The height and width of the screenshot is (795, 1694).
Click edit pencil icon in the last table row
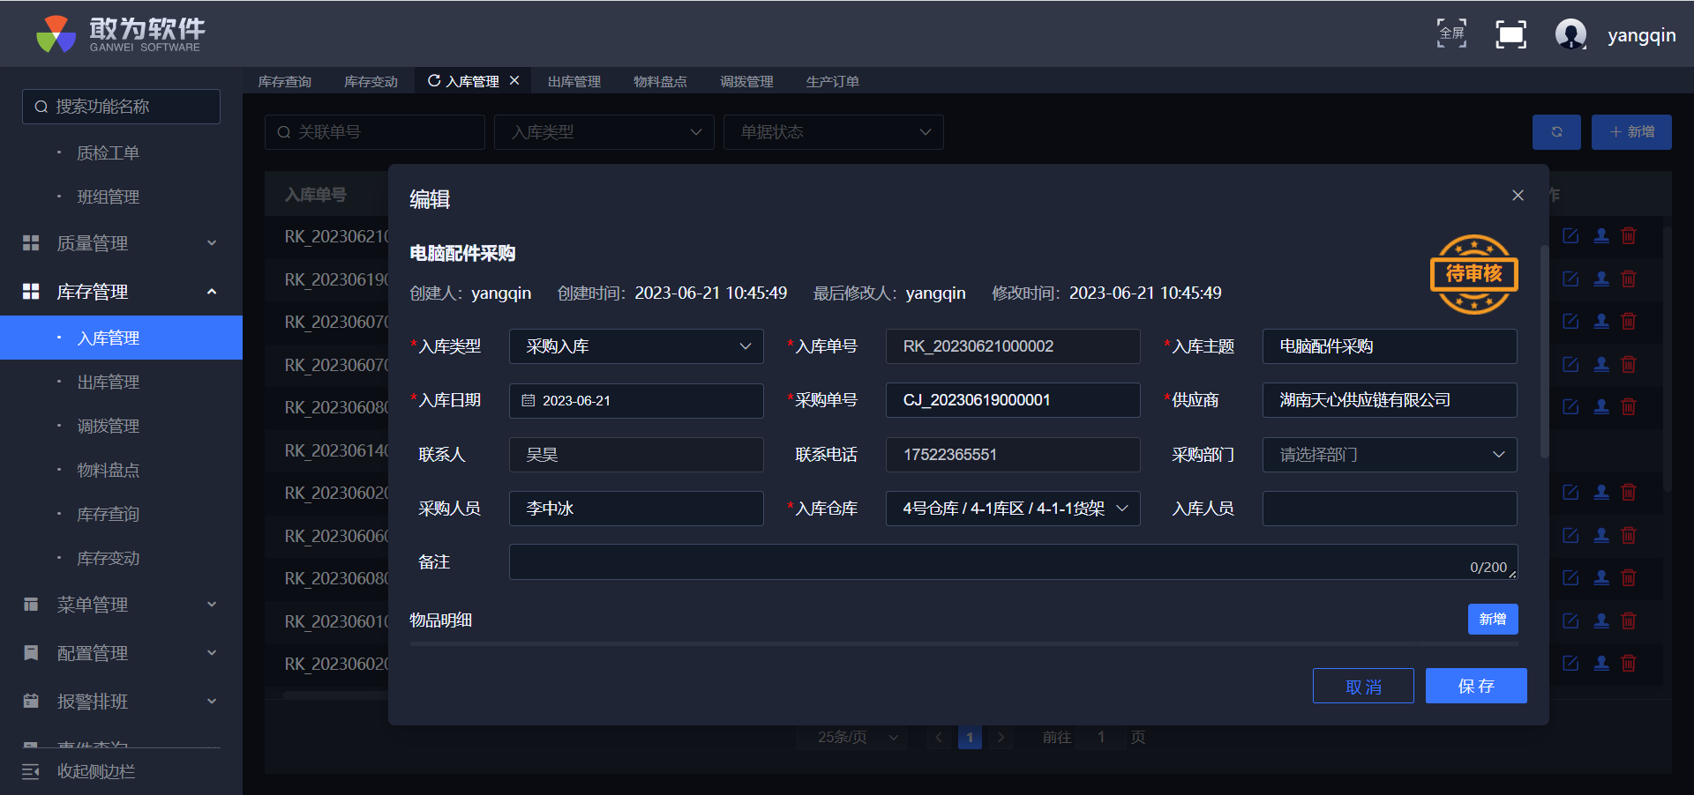(1570, 664)
